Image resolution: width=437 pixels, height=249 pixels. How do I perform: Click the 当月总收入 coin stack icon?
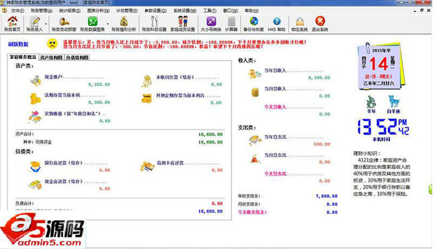(255, 92)
